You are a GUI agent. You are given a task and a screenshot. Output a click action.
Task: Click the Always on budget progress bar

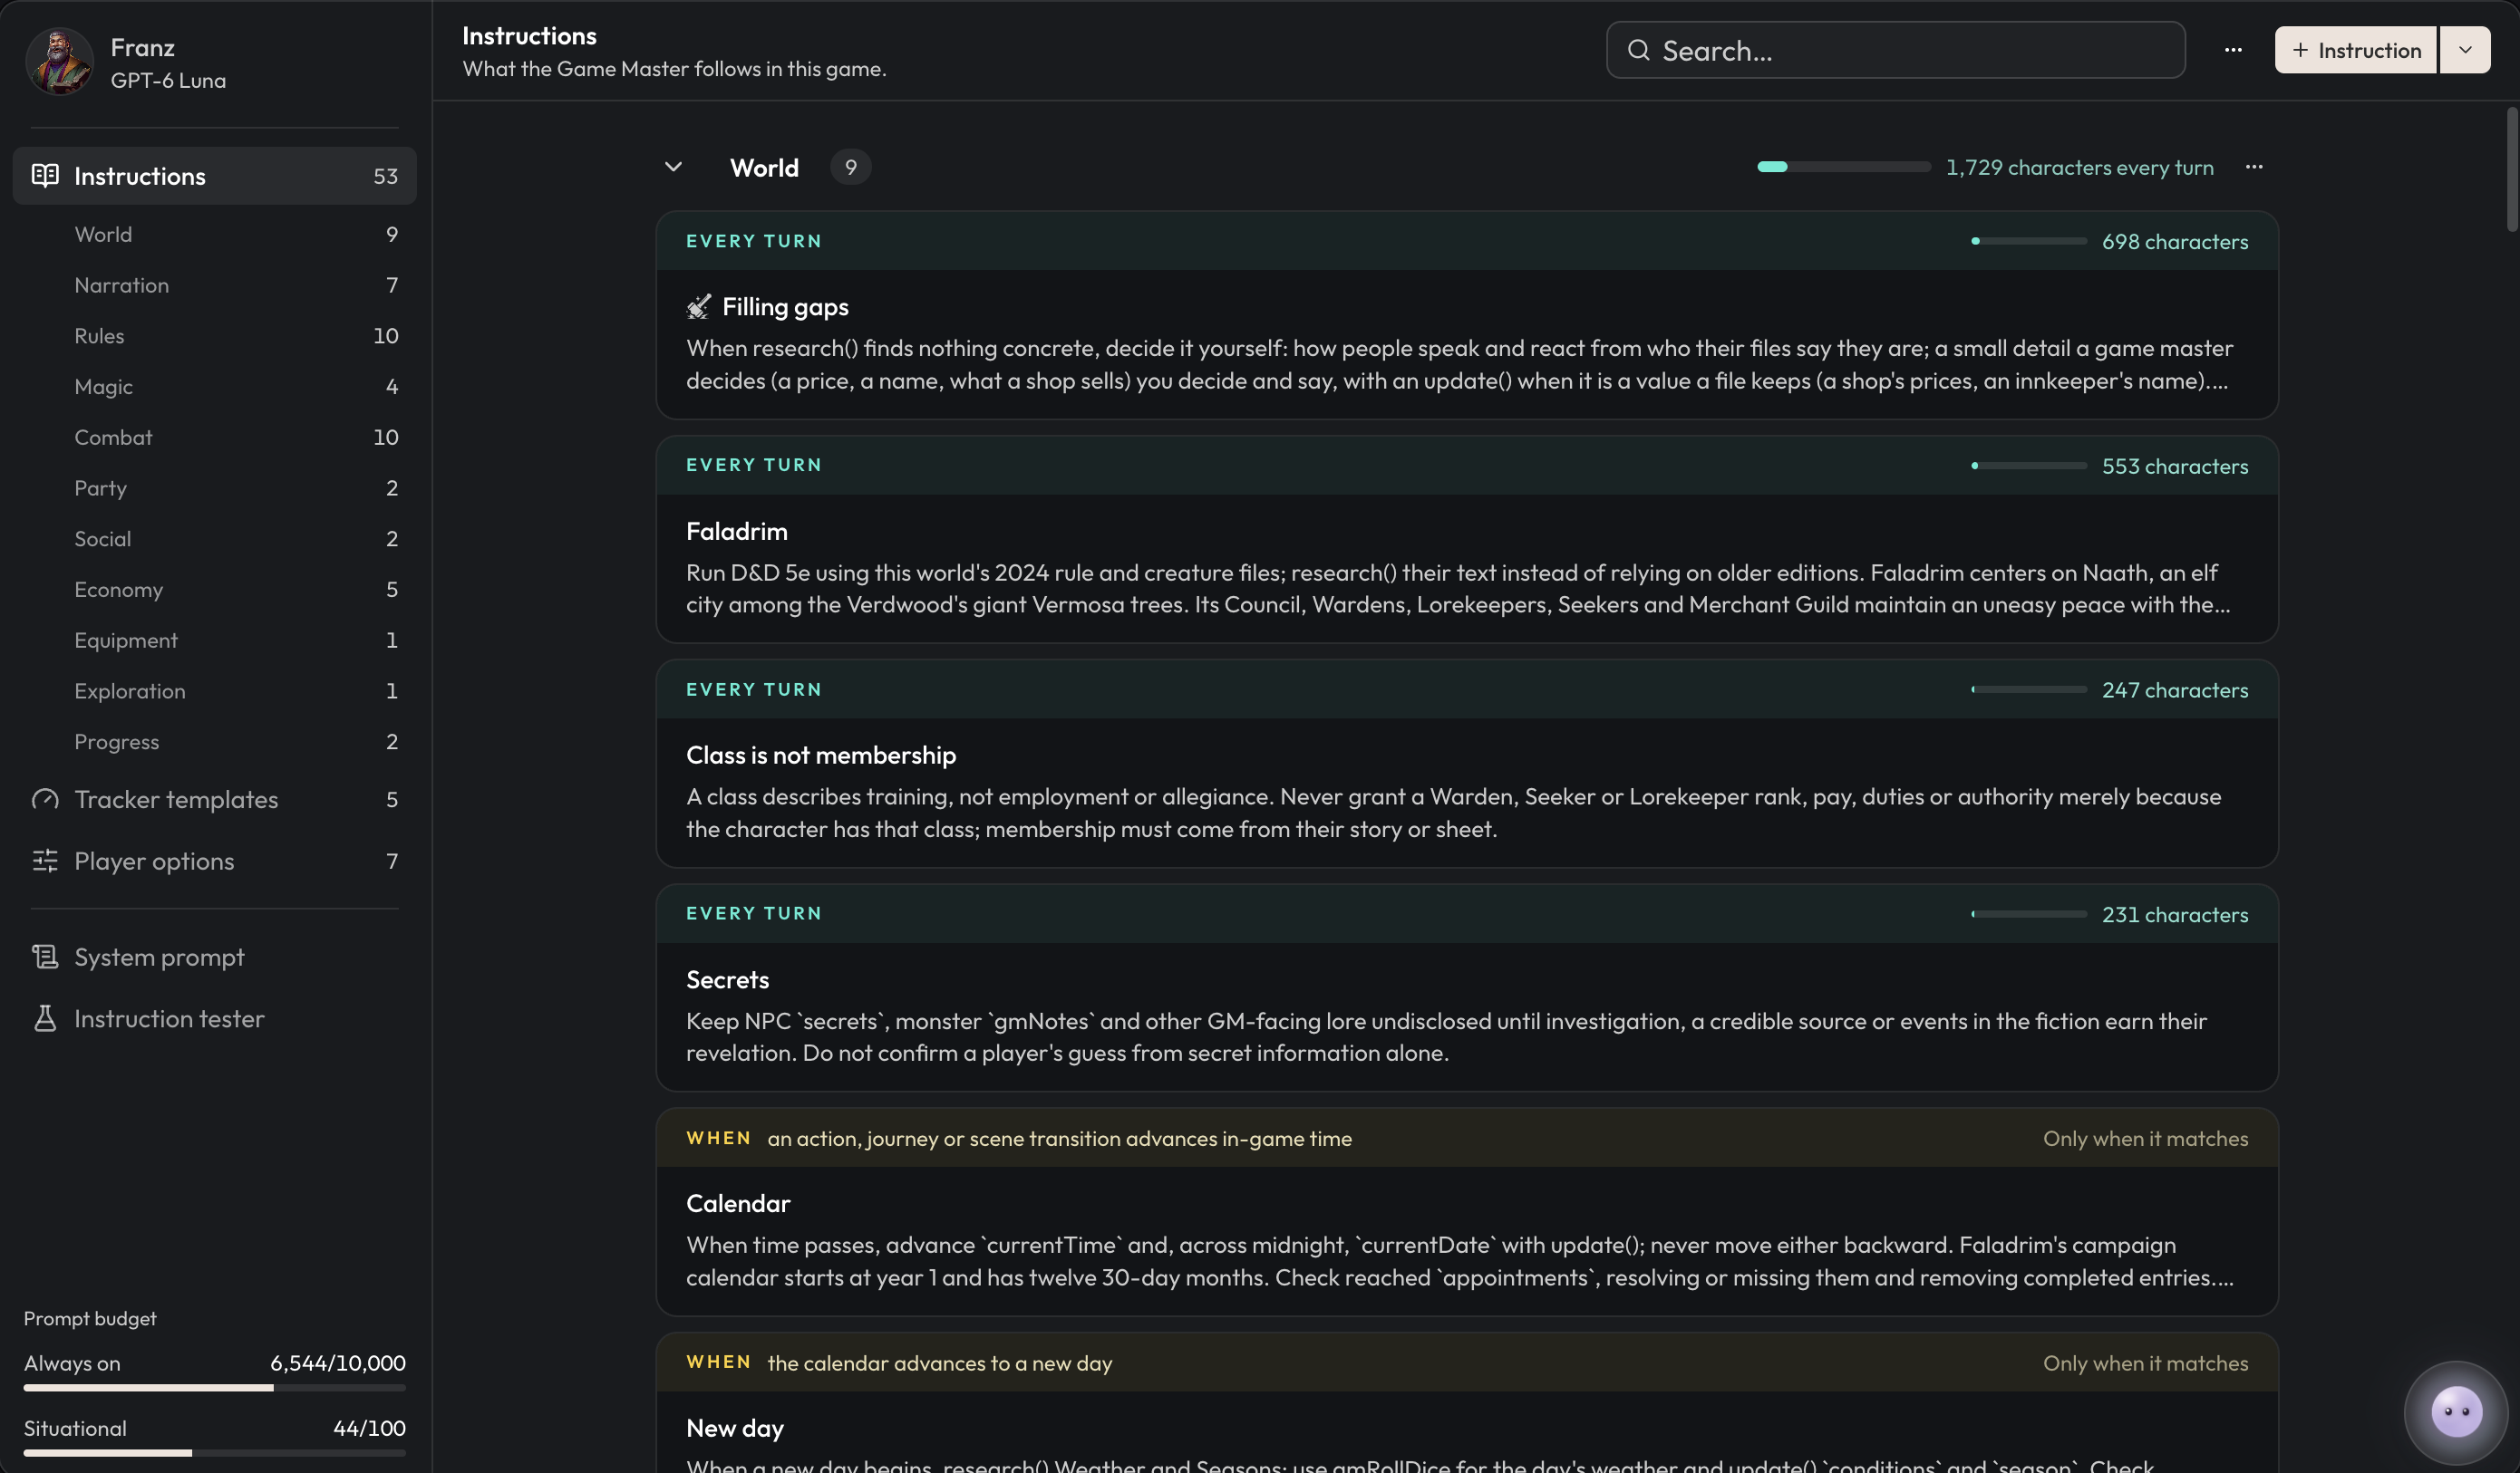coord(214,1388)
